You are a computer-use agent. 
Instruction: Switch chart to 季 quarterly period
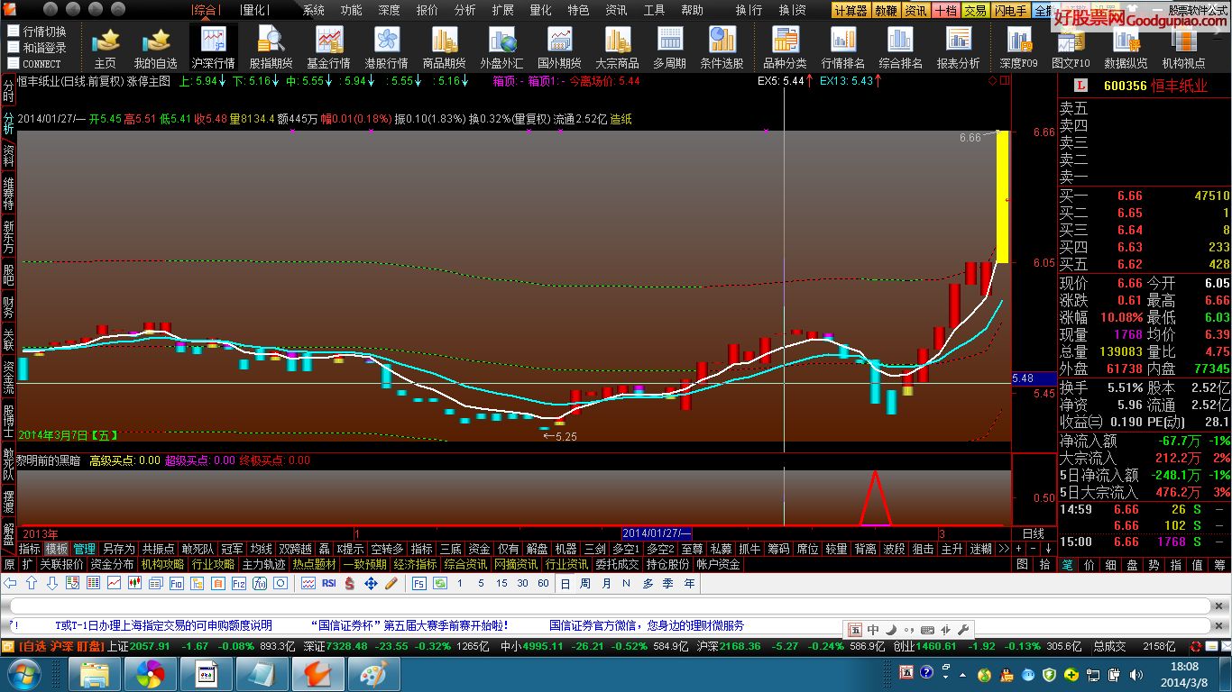click(x=668, y=584)
